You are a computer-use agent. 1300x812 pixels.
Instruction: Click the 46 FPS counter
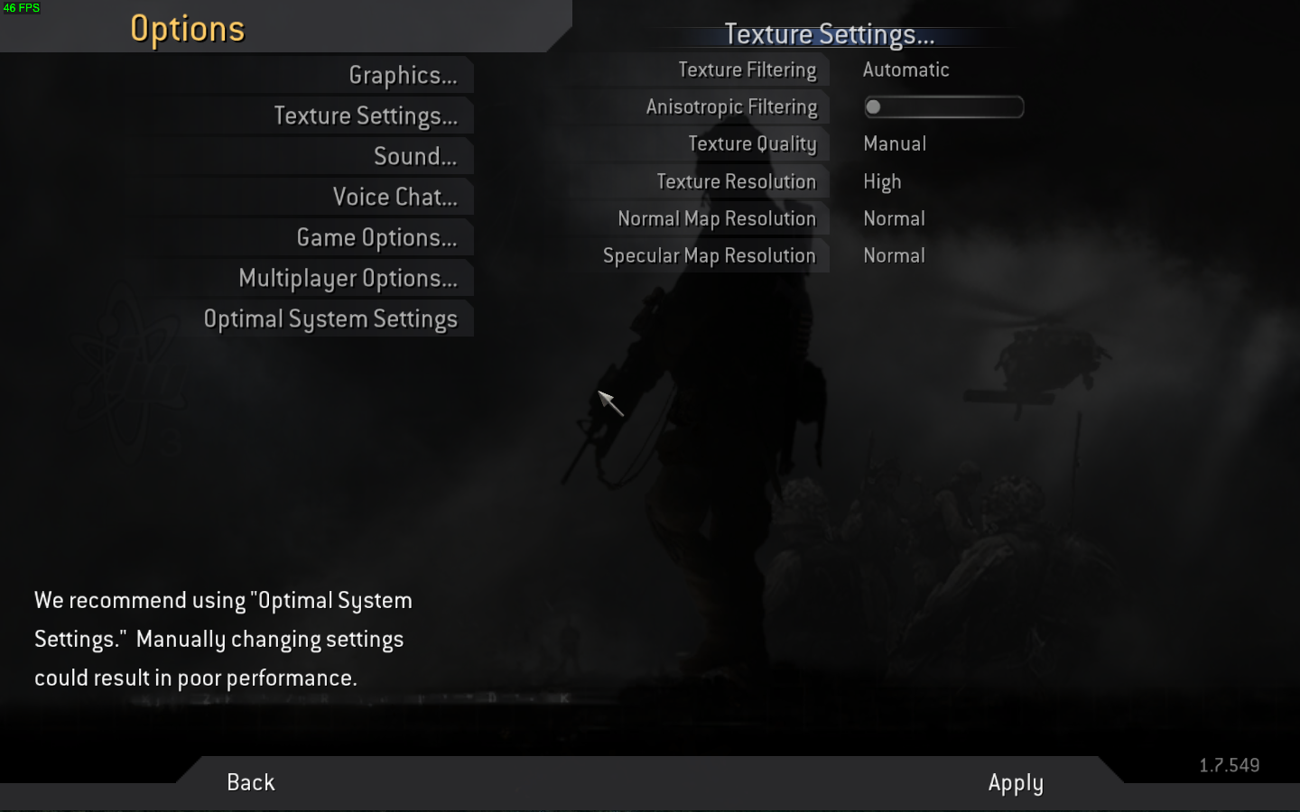tap(22, 7)
